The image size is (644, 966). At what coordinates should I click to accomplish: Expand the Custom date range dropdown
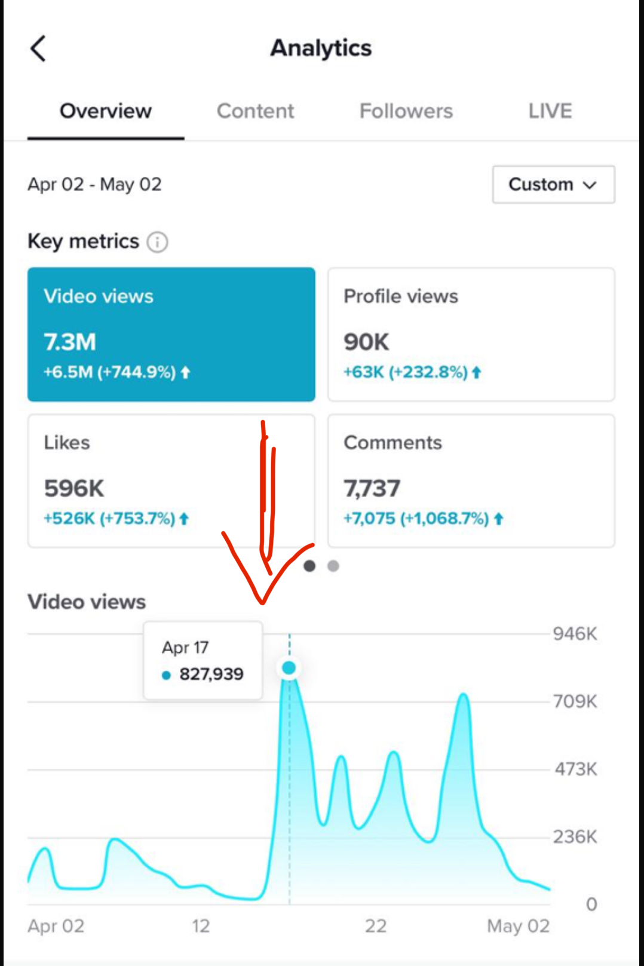pos(553,185)
